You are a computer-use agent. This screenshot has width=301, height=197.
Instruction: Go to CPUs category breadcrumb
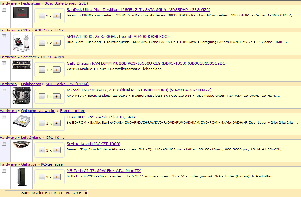pos(26,30)
